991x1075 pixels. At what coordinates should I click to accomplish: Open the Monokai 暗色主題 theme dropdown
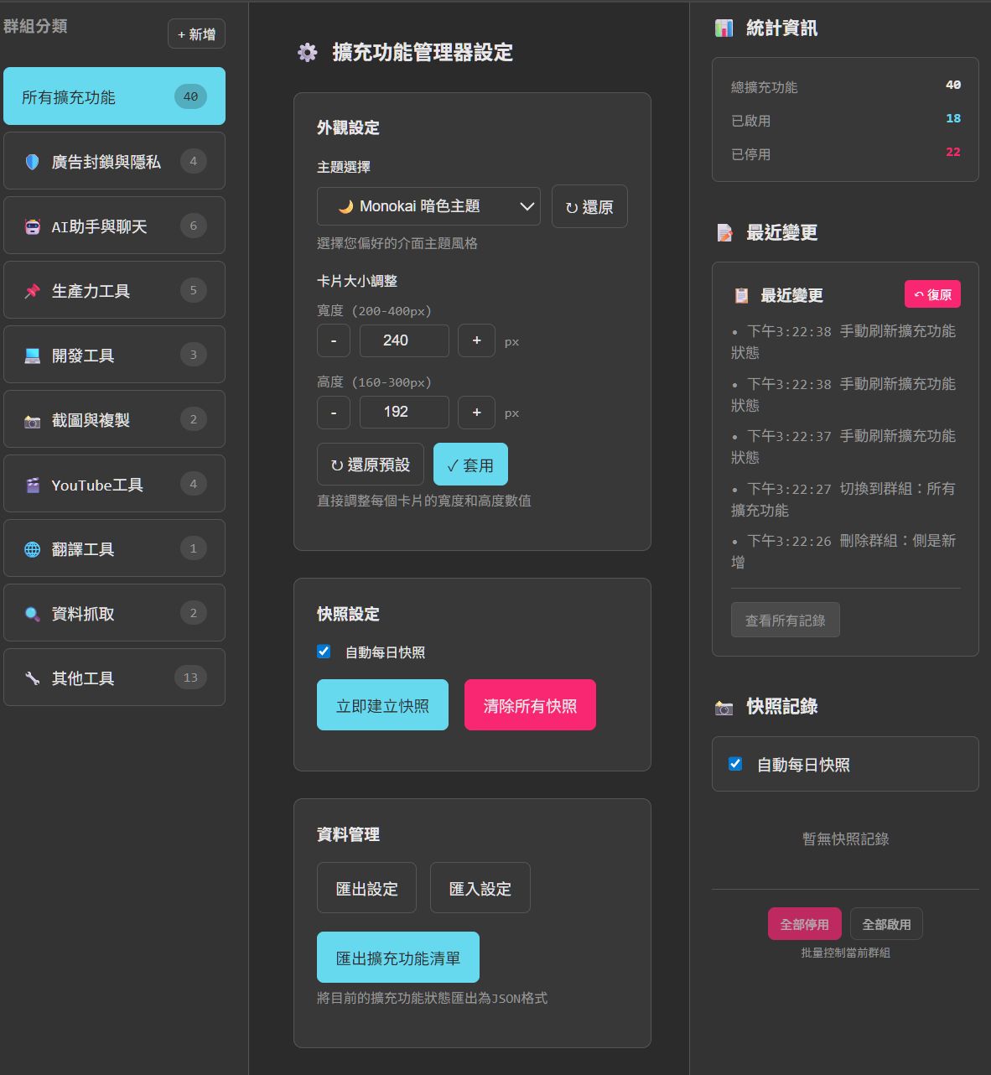[x=428, y=206]
